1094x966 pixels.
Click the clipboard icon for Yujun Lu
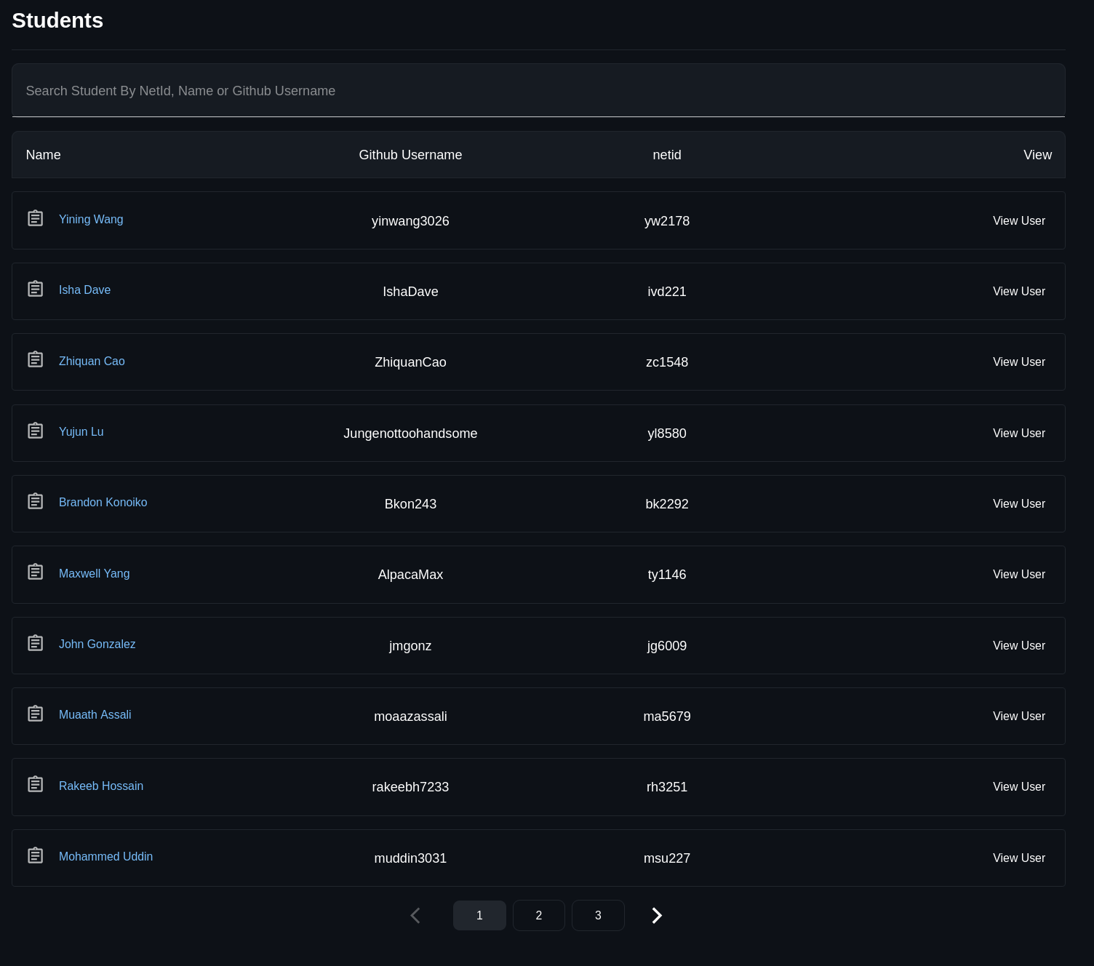point(36,430)
